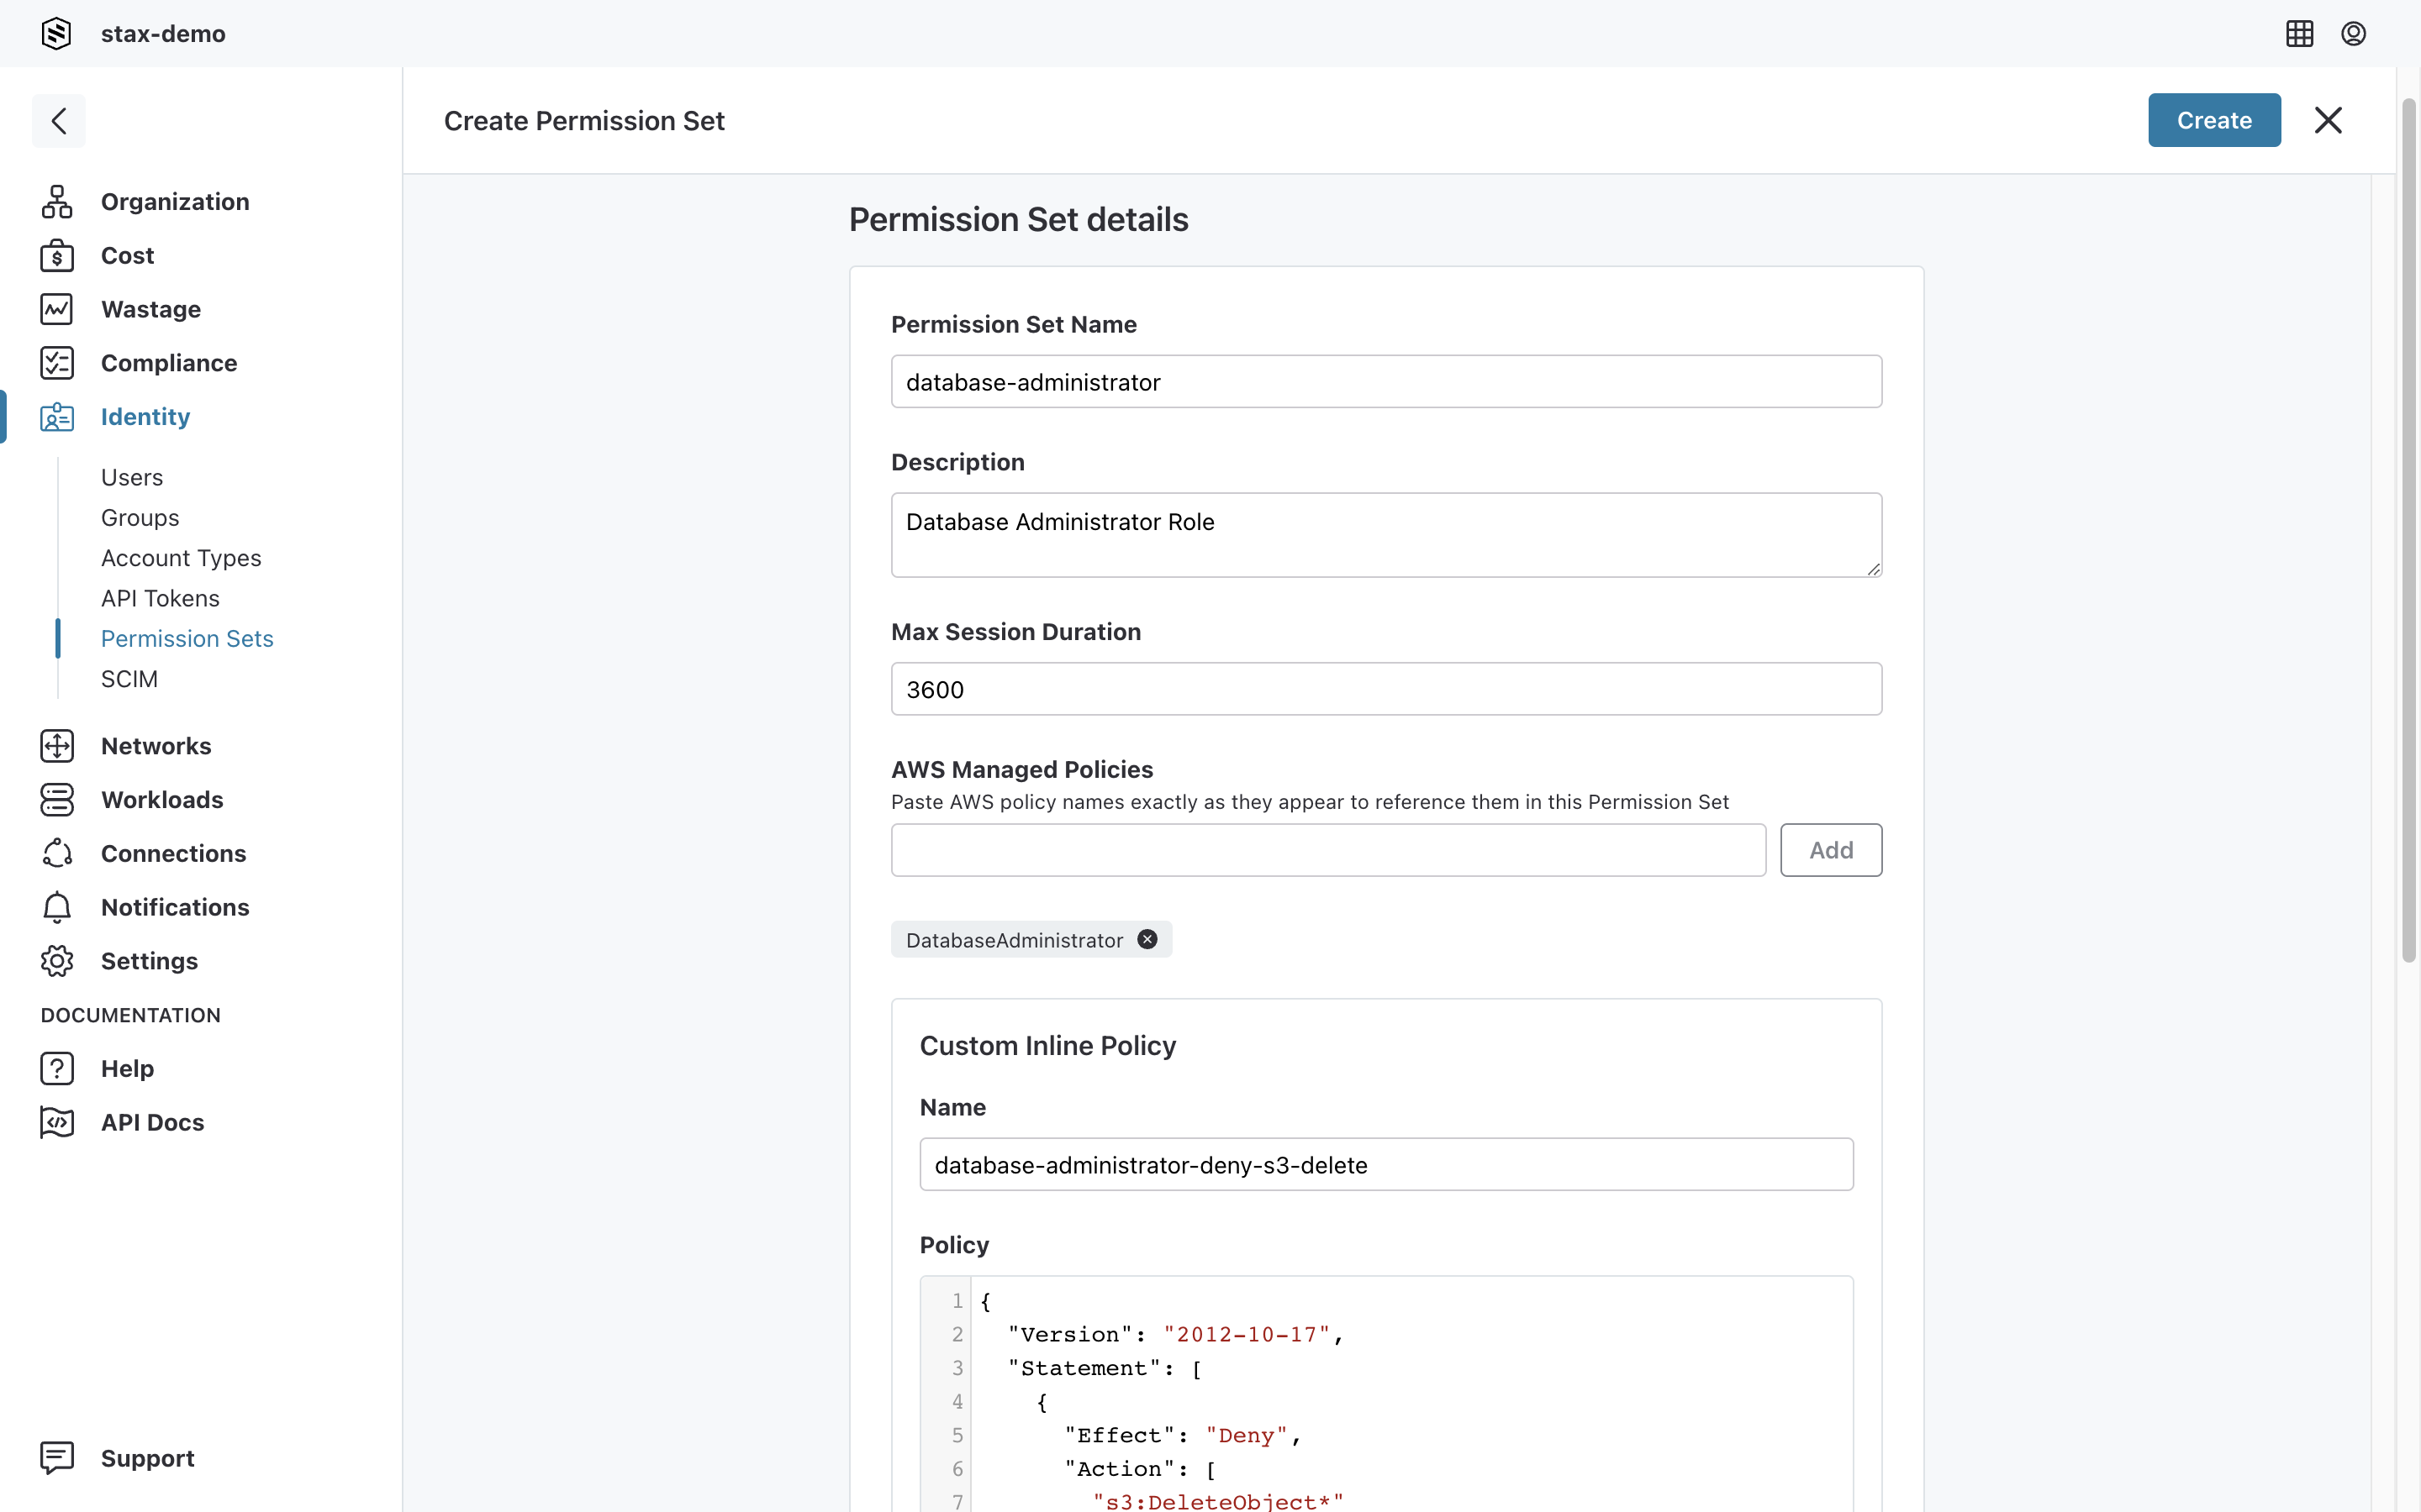Expand the SCIM menu item
This screenshot has height=1512, width=2421.
(127, 678)
